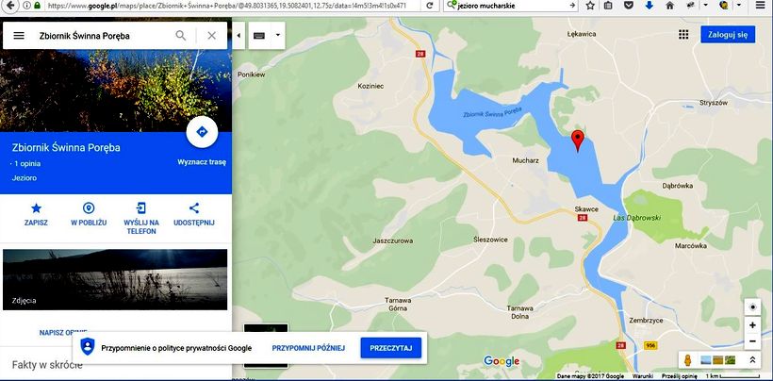Open the Zdjęcia photo thumbnail
This screenshot has height=381, width=773.
[x=115, y=278]
